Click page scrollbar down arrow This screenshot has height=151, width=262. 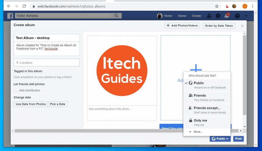click(x=256, y=145)
